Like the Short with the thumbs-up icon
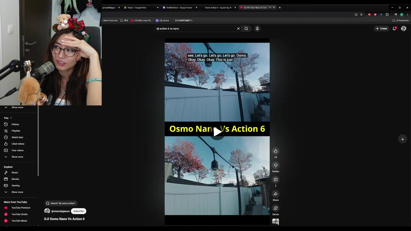The height and width of the screenshot is (231, 411). [x=275, y=151]
